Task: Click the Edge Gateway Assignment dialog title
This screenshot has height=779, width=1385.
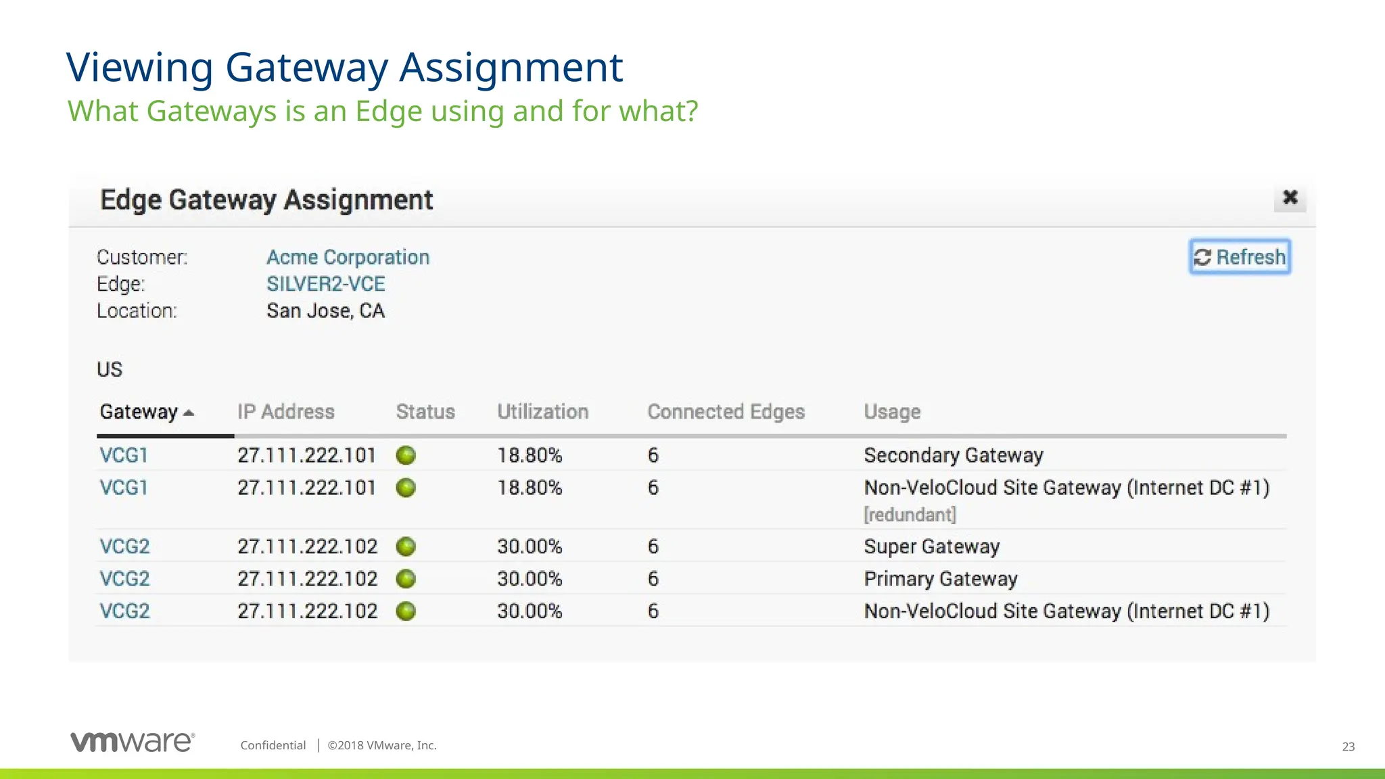Action: 266,200
